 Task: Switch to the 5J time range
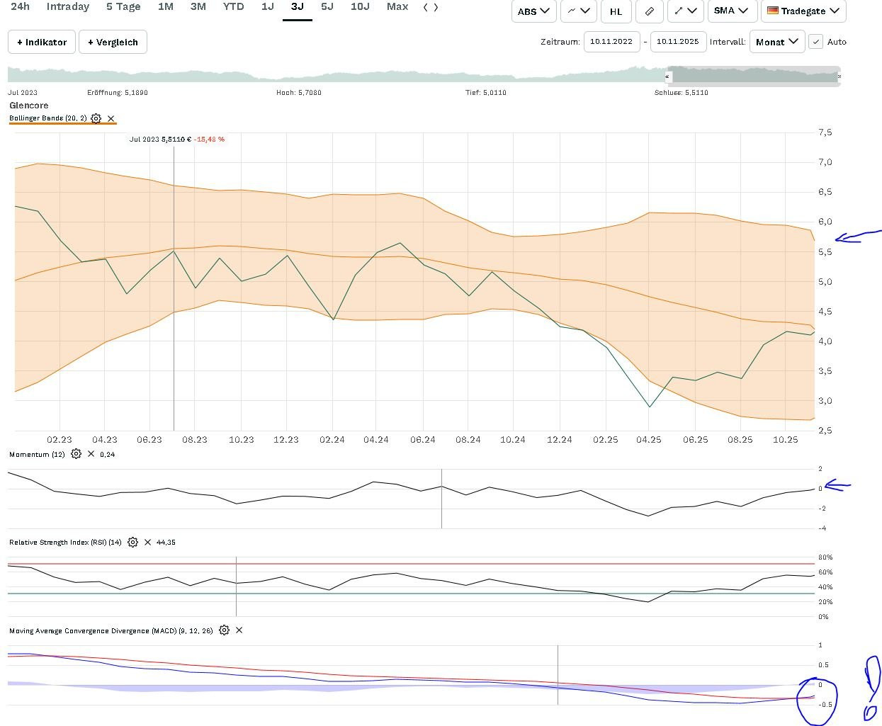coord(327,7)
